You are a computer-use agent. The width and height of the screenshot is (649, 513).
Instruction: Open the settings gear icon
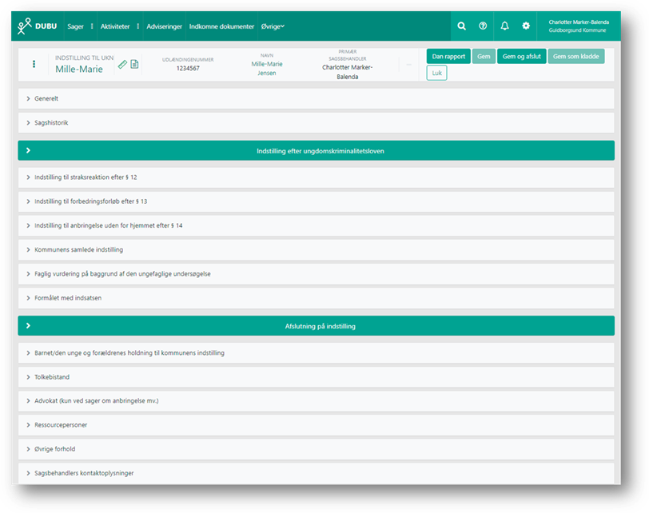click(526, 26)
